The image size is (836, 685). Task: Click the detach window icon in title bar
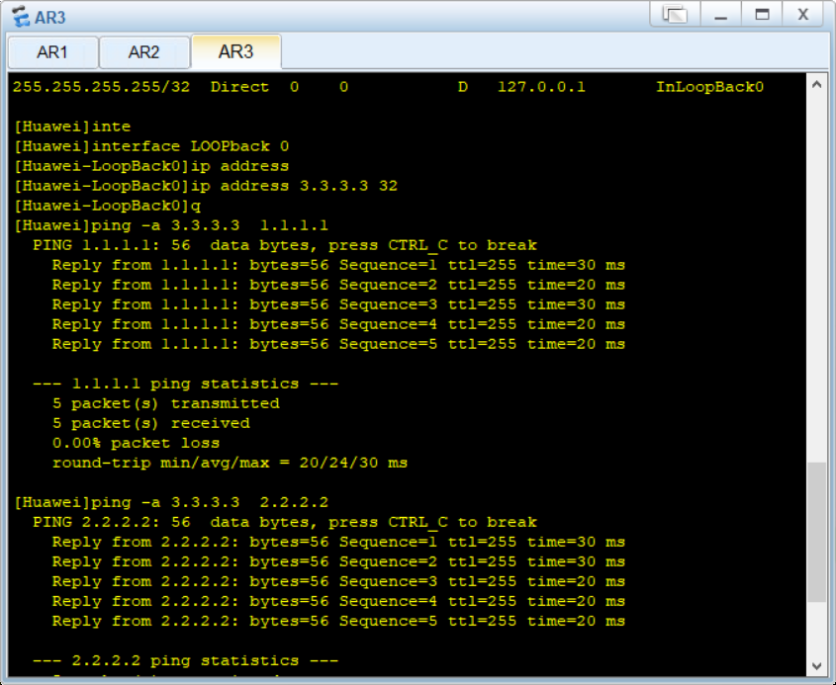(x=675, y=15)
